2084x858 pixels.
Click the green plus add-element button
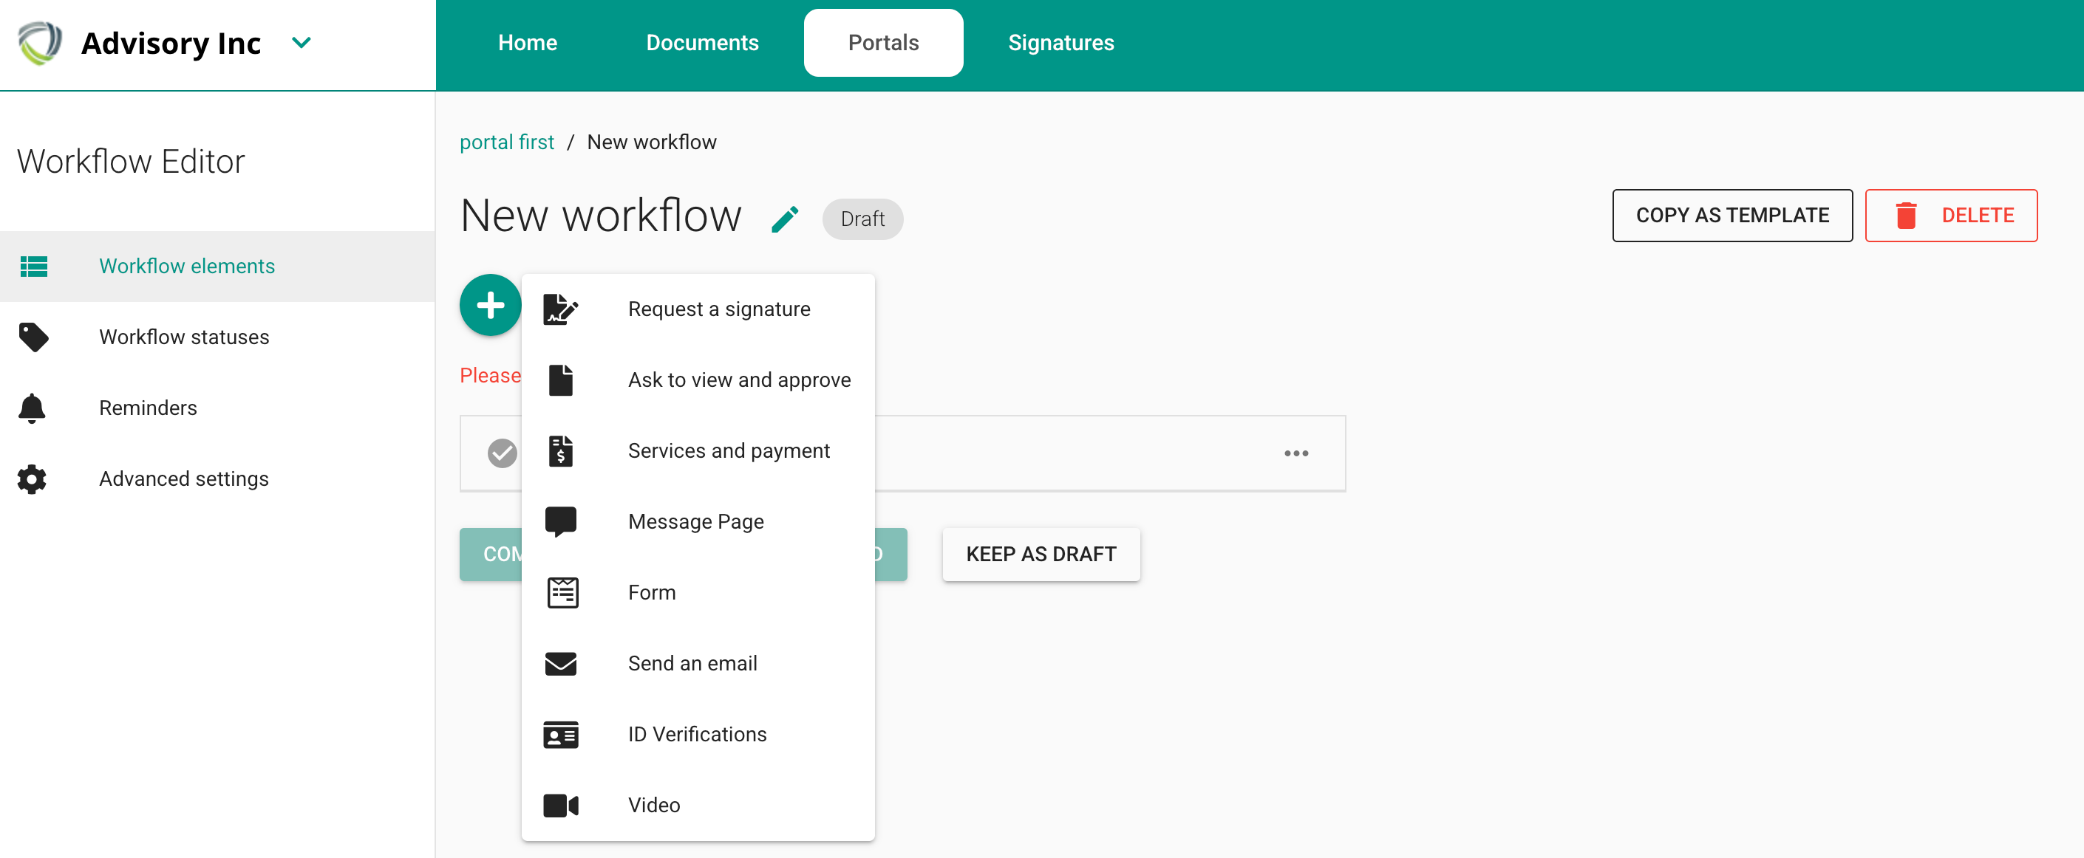(x=490, y=306)
